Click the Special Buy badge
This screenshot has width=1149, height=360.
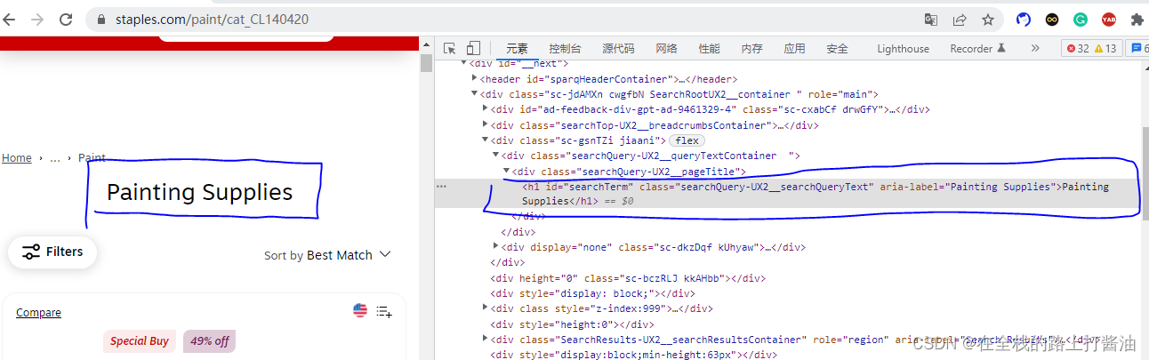(140, 341)
